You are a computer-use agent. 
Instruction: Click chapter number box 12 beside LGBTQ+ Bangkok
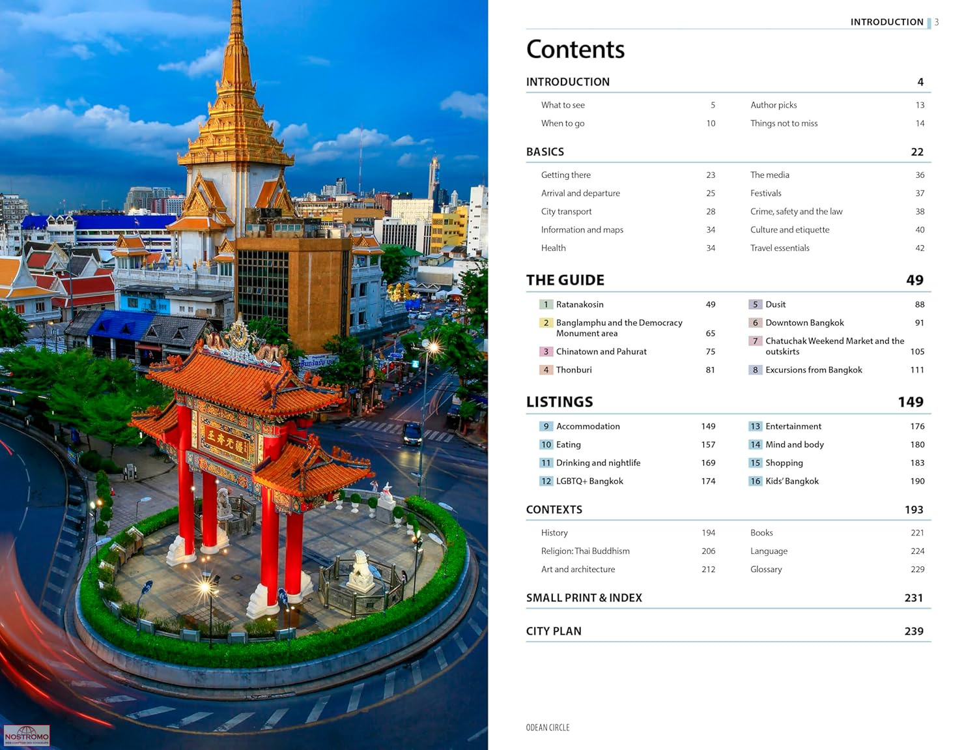point(546,481)
